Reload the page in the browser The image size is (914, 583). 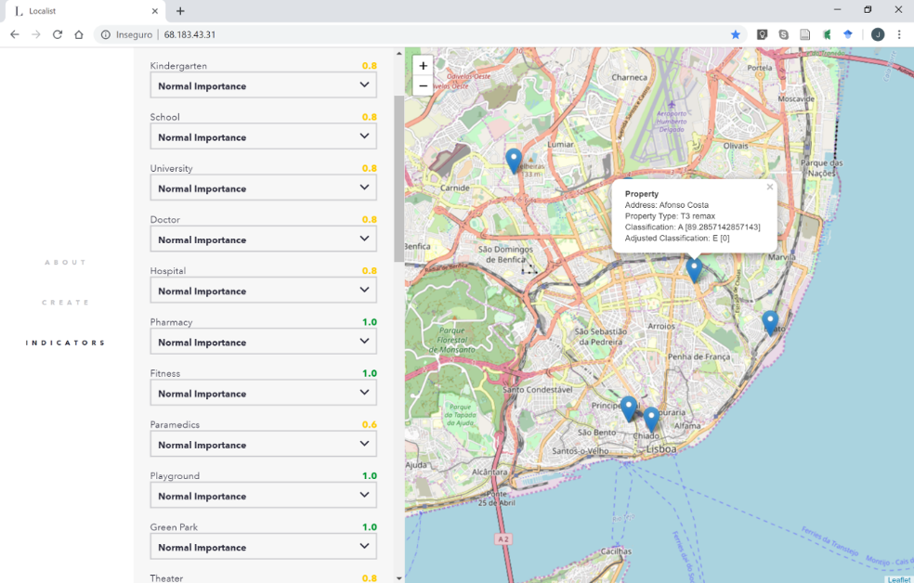pyautogui.click(x=58, y=34)
